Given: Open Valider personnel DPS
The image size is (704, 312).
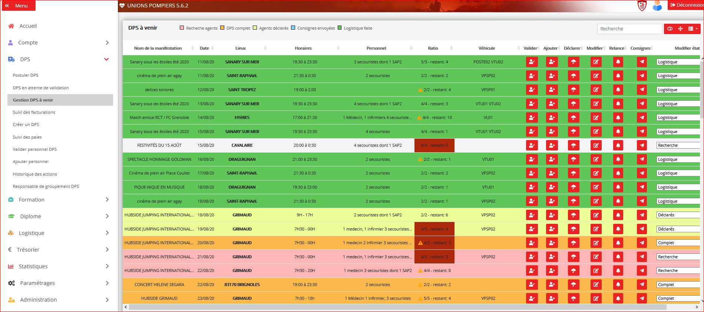Looking at the screenshot, I should coord(35,149).
